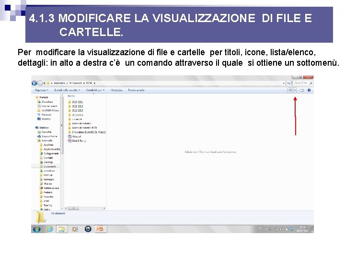The image size is (345, 259).
Task: Select the 2011-2012 folder
Action: [x=76, y=106]
